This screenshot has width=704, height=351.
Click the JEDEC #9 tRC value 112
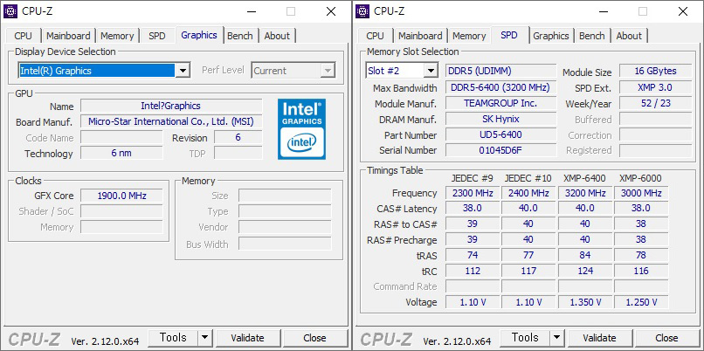(473, 271)
